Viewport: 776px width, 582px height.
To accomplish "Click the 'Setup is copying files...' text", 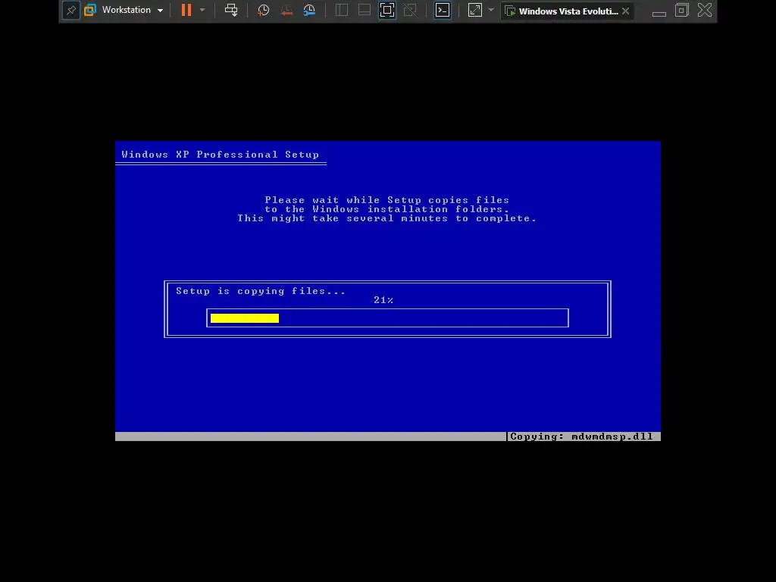I will (261, 291).
